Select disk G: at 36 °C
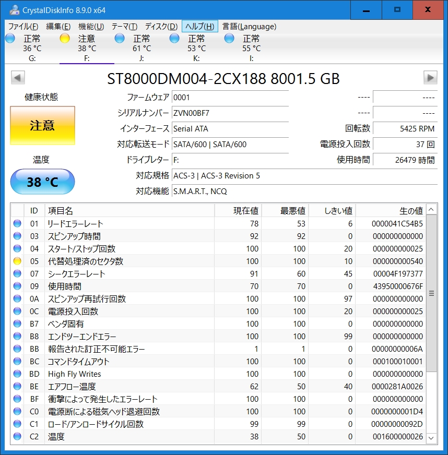 (32, 48)
